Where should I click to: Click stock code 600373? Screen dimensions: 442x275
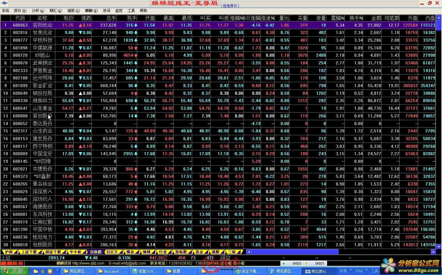pos(20,176)
